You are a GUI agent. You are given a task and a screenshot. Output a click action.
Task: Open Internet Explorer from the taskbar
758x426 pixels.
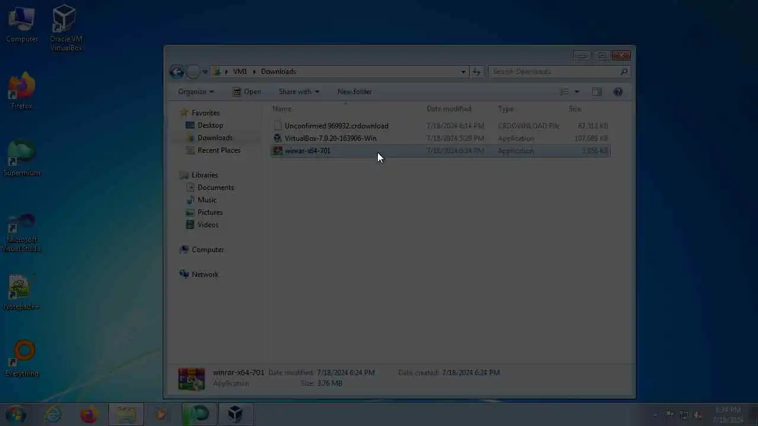(53, 415)
